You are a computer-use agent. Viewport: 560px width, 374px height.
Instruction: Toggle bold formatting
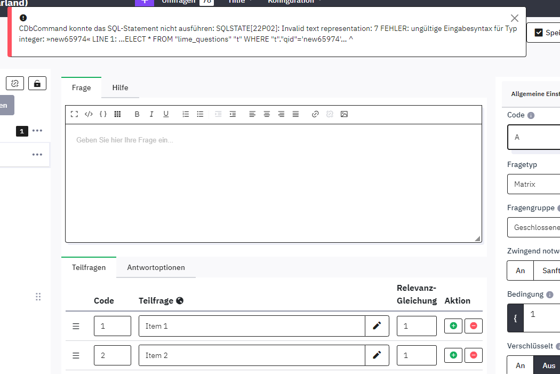click(137, 114)
